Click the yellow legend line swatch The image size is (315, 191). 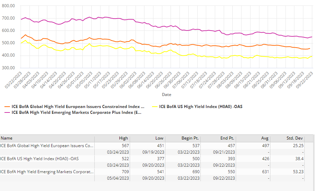pyautogui.click(x=155, y=107)
